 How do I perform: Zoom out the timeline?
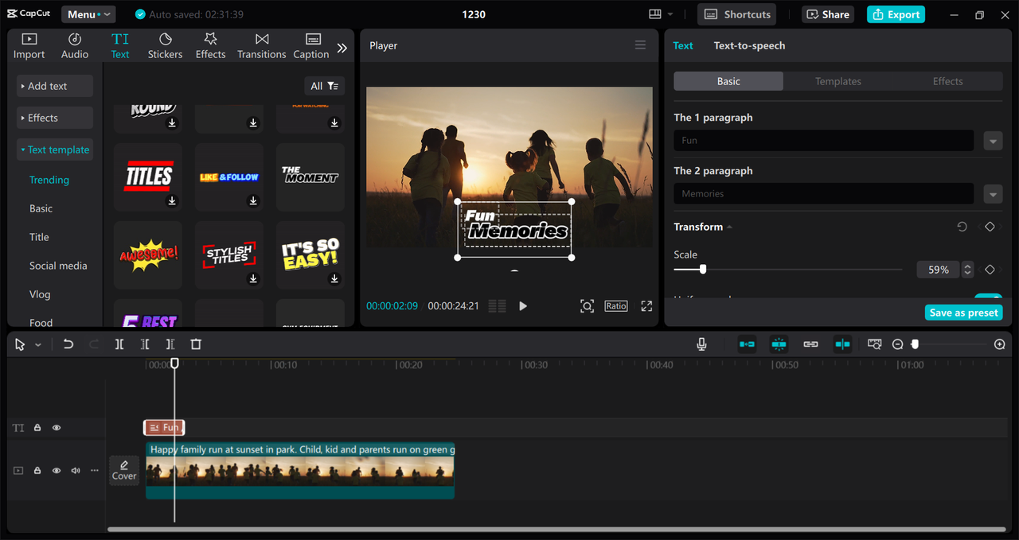click(x=898, y=344)
